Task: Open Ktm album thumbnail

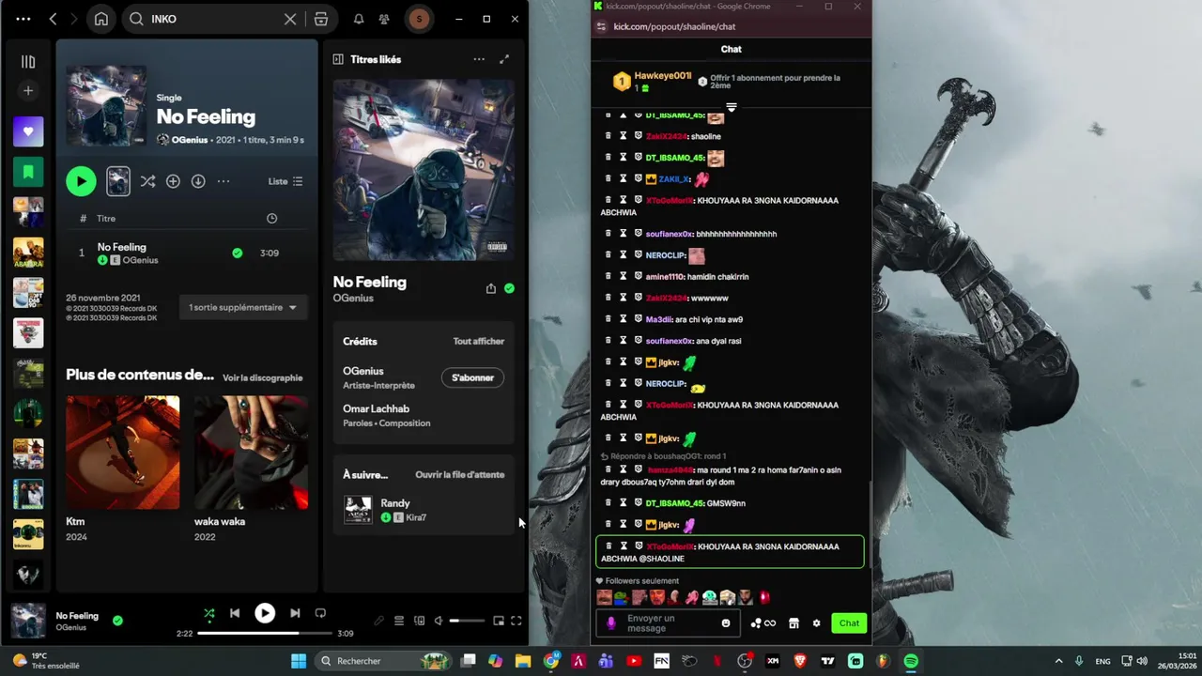Action: coord(122,453)
